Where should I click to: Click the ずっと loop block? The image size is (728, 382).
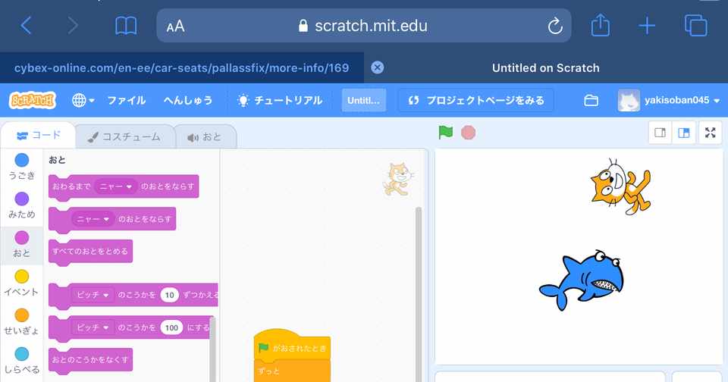coord(293,371)
